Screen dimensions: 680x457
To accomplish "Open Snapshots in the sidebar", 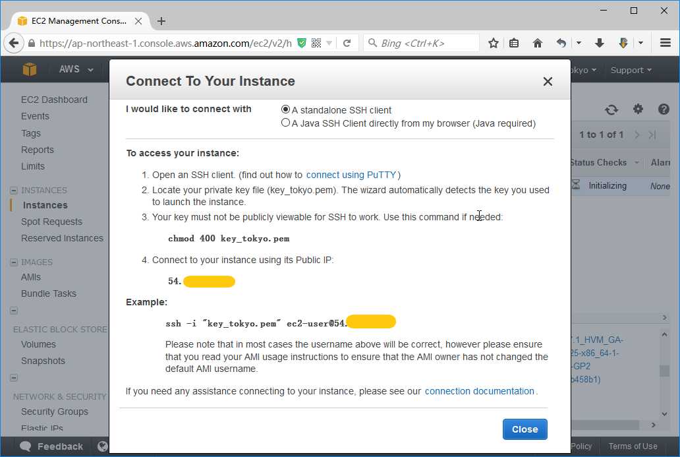I will (43, 361).
